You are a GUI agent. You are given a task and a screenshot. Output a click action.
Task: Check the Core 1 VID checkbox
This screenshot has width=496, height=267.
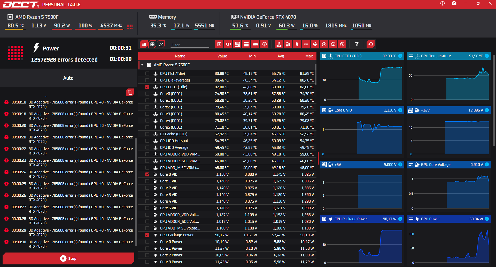pos(147,181)
